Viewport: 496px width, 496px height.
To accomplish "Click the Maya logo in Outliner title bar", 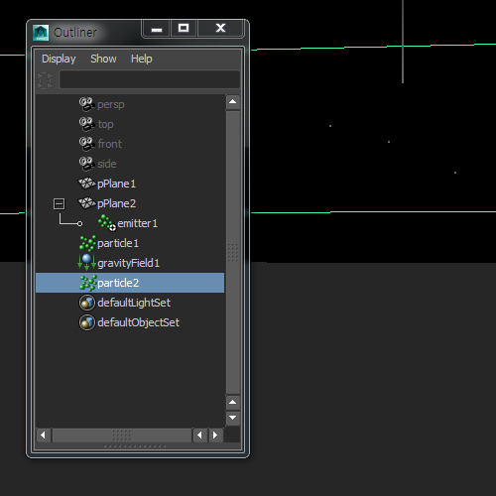I will [41, 33].
